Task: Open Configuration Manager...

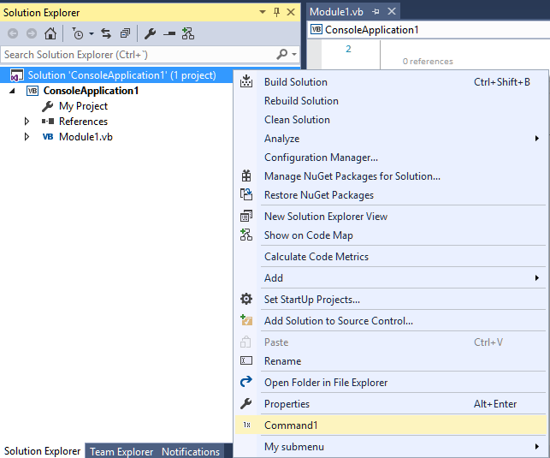Action: 390,158
